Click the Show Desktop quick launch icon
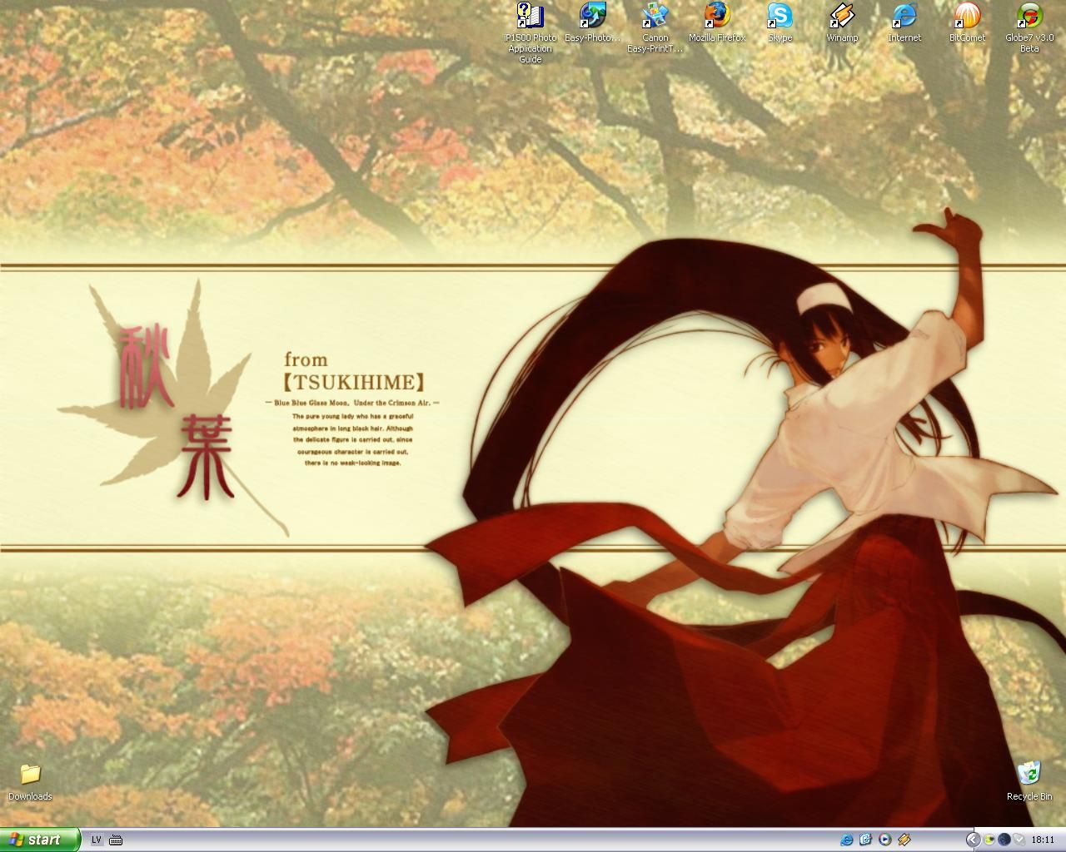Image resolution: width=1066 pixels, height=852 pixels. click(x=865, y=840)
